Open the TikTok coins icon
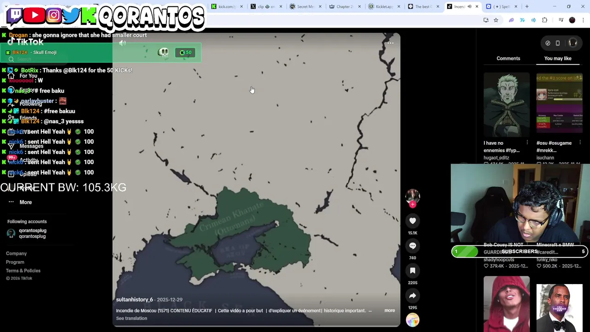The width and height of the screenshot is (590, 332). click(x=548, y=43)
